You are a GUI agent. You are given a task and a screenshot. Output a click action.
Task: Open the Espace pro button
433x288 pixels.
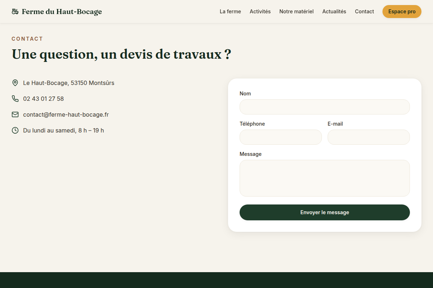click(402, 12)
